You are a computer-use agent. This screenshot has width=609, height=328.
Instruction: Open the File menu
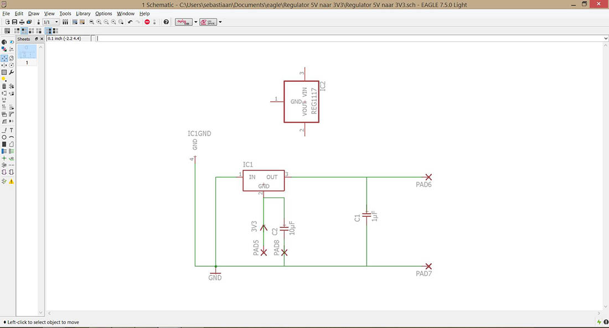pos(6,14)
